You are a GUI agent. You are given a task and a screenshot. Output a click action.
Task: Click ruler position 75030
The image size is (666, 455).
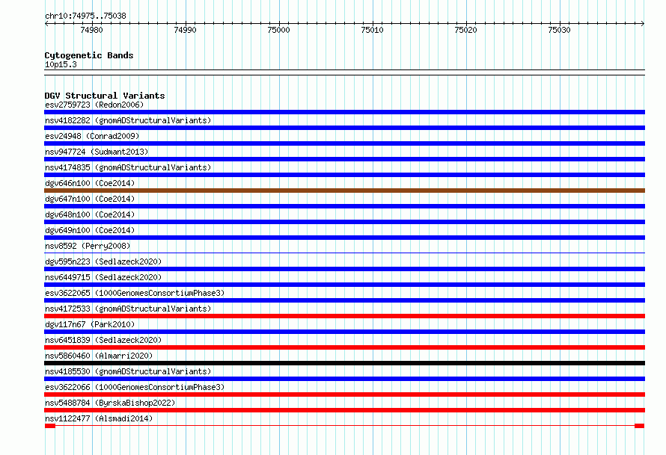tap(559, 30)
